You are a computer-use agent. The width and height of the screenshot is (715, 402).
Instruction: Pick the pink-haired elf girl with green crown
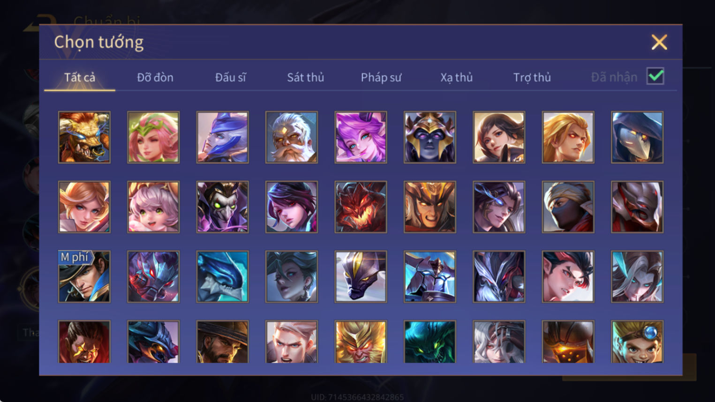tap(153, 137)
